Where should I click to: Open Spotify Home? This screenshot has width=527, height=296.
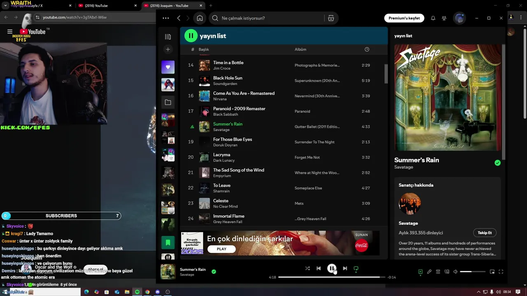point(200,18)
